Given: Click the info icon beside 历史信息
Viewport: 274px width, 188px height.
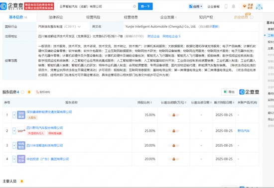Looking at the screenshot, I should pyautogui.click(x=252, y=17).
